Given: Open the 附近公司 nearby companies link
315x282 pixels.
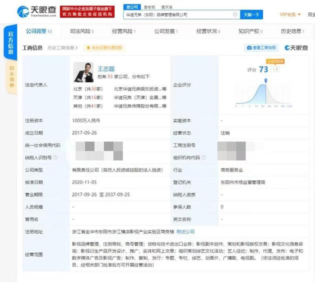Looking at the screenshot, I should click(184, 231).
